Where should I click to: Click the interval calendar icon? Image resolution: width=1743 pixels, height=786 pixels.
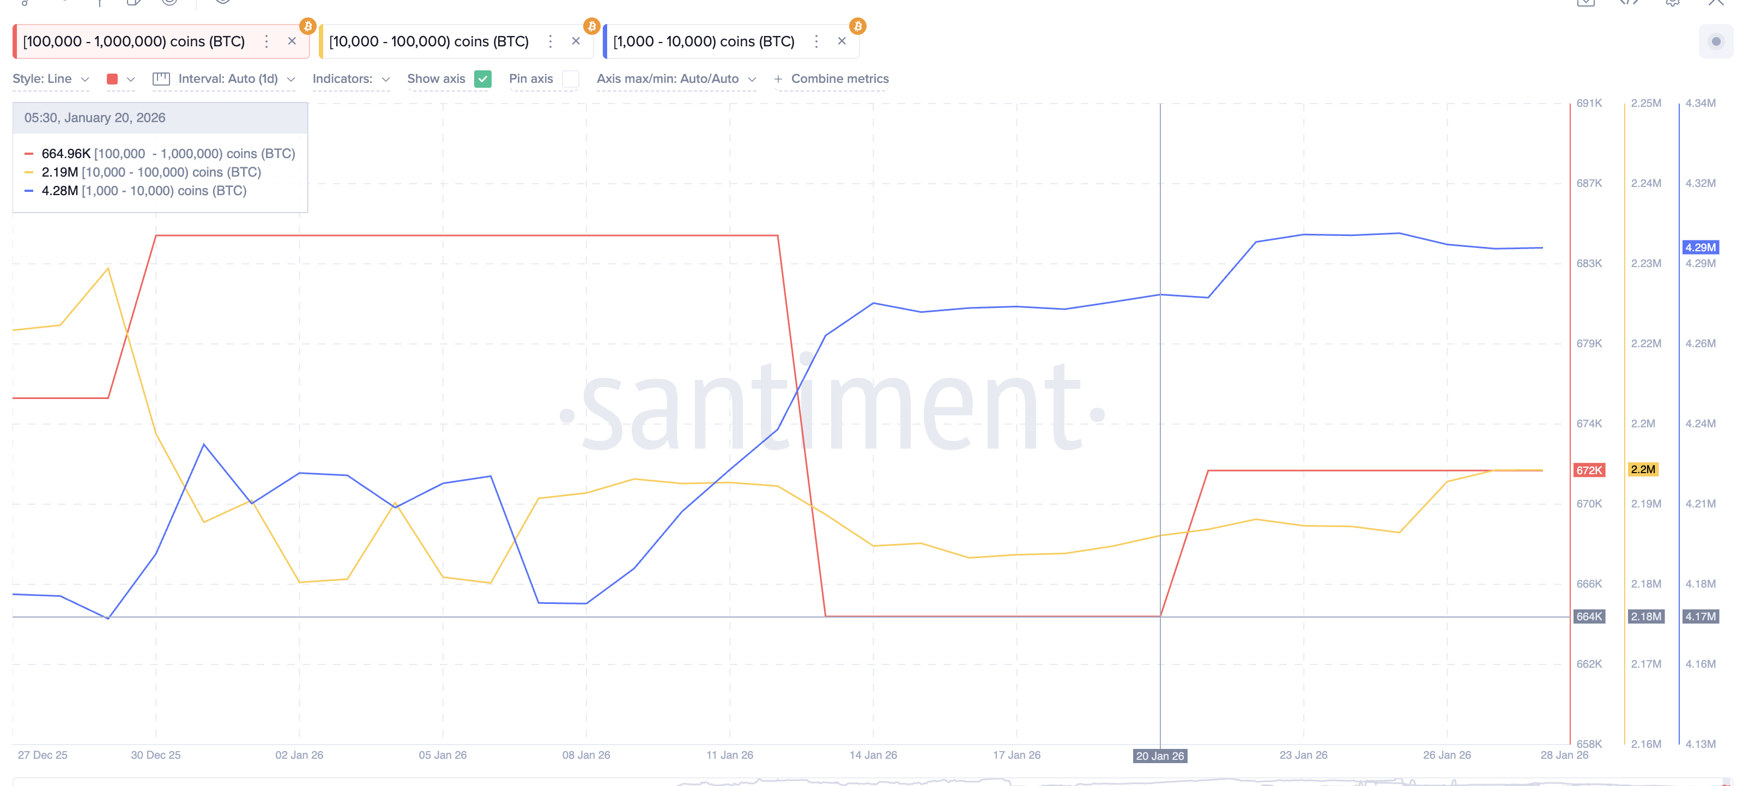coord(161,79)
